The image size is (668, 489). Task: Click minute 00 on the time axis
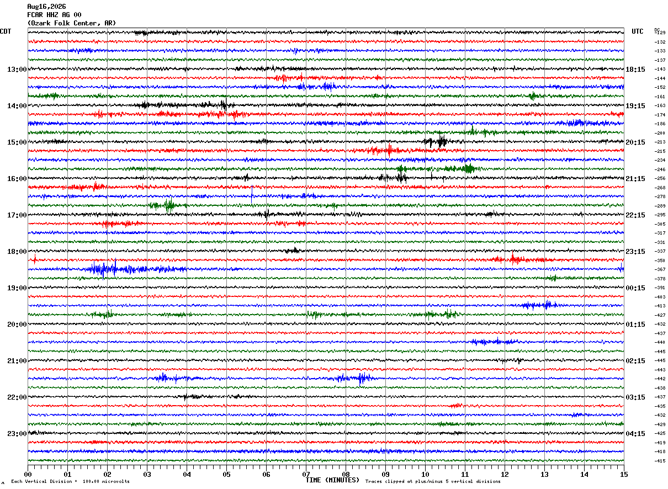(x=28, y=475)
